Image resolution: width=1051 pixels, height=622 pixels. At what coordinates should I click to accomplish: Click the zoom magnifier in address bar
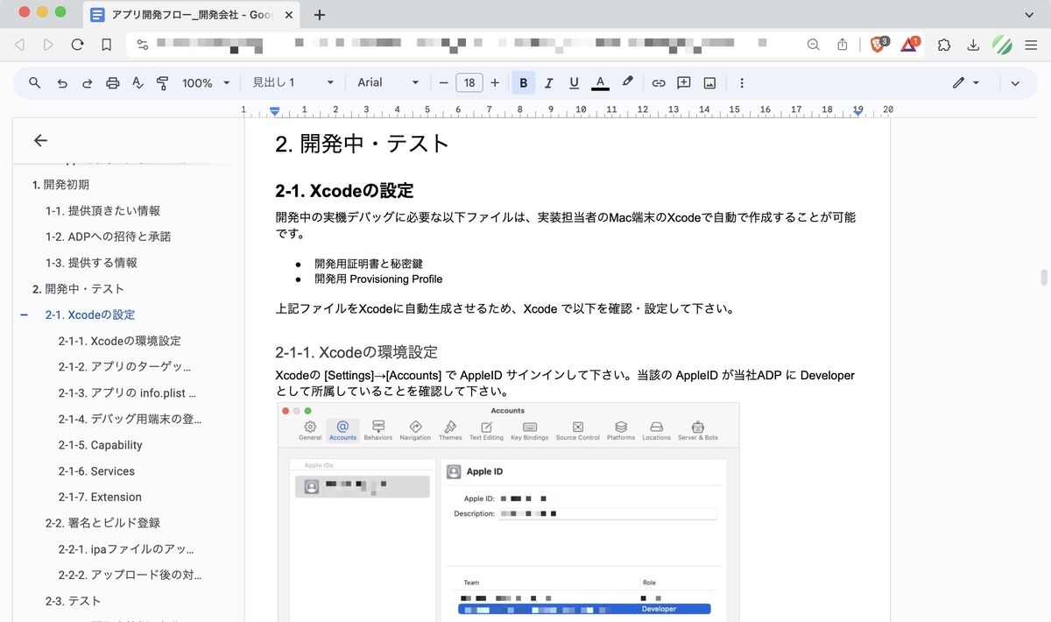coord(814,45)
